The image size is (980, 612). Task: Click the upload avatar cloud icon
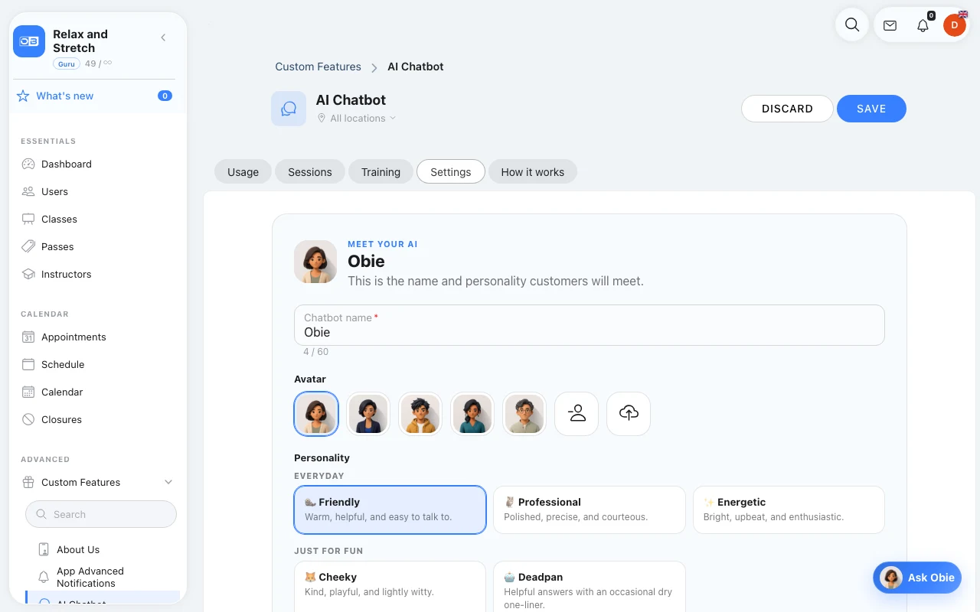(629, 414)
